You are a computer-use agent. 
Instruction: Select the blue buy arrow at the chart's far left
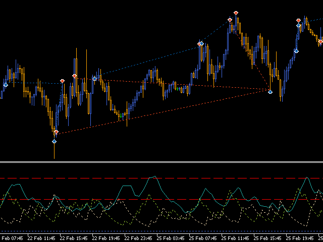(x=6, y=85)
